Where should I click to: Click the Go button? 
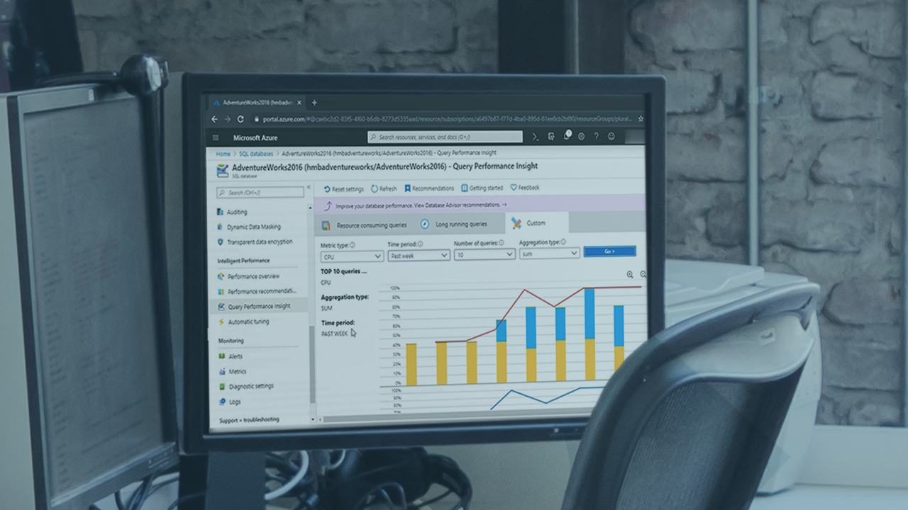tap(609, 251)
